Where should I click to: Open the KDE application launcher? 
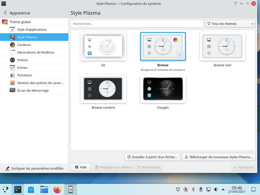(x=6, y=189)
